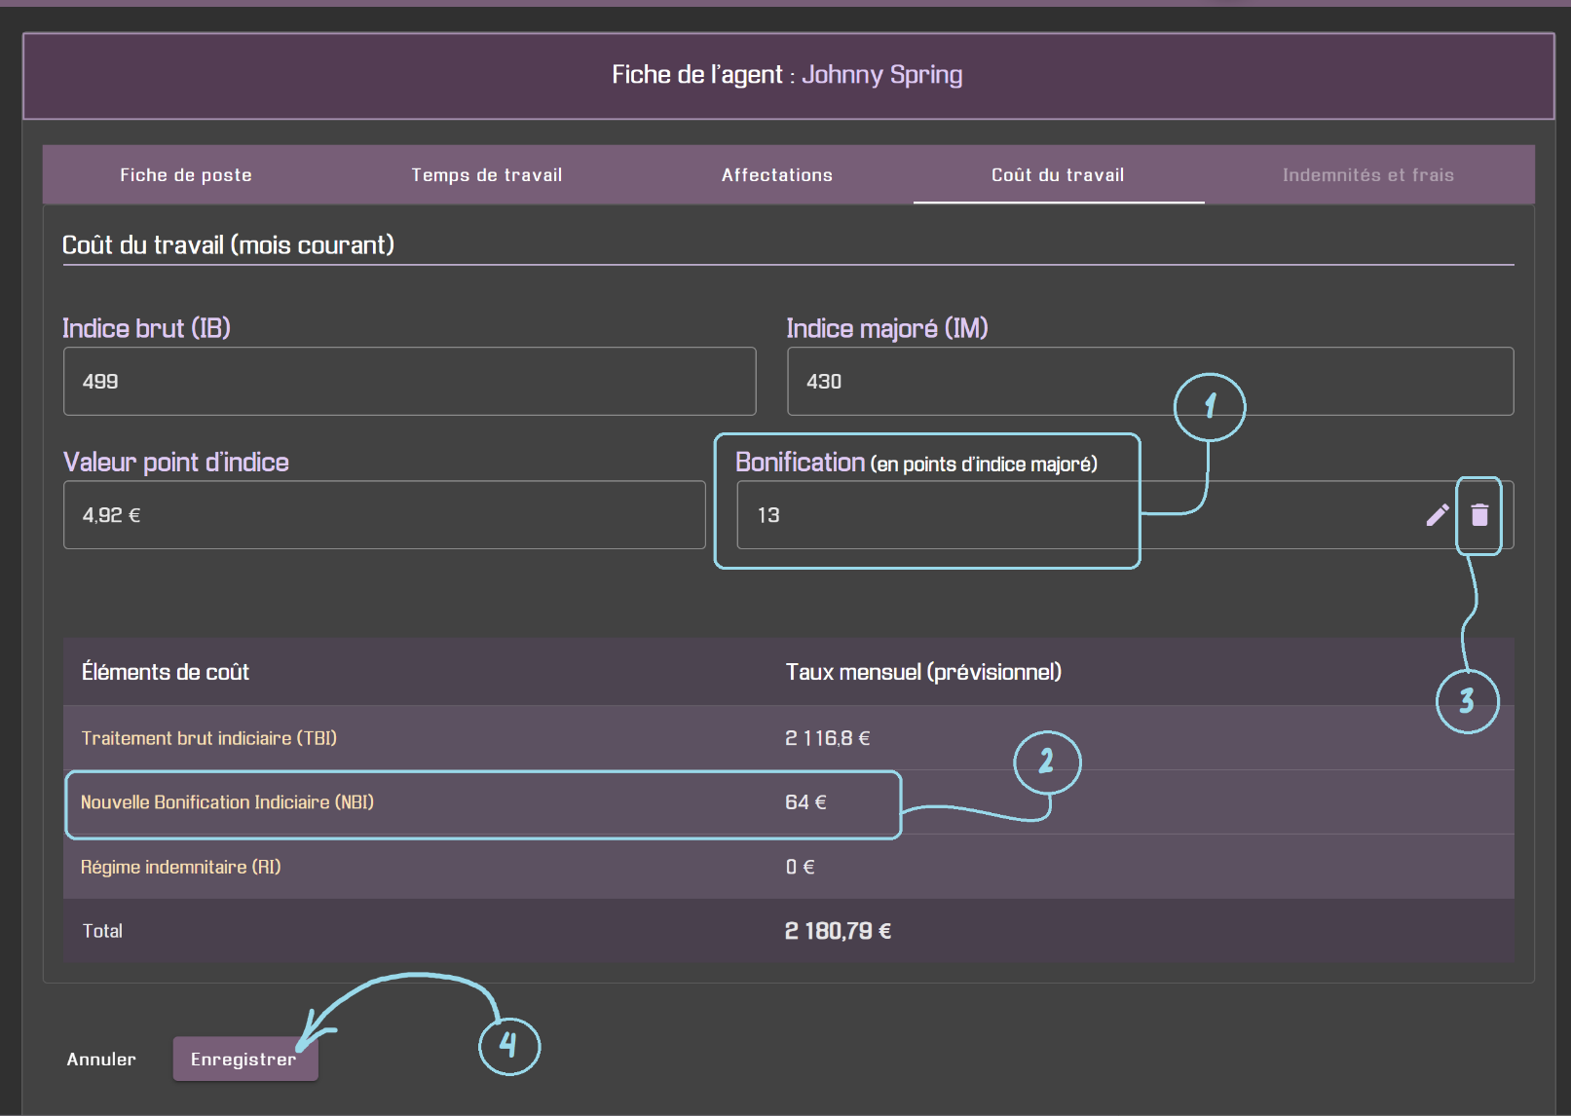
Task: Click the agent name Johnny Spring
Action: tap(882, 75)
